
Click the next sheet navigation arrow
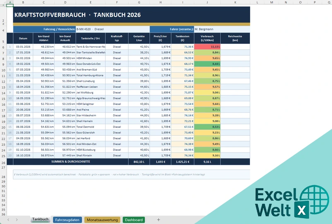pos(17,220)
